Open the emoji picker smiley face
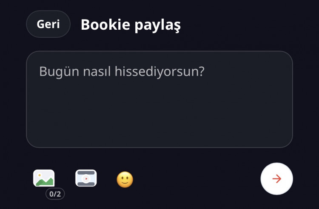 click(x=125, y=180)
